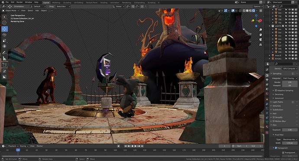Select the Measure tool
This screenshot has height=161, width=299.
[x=4, y=58]
